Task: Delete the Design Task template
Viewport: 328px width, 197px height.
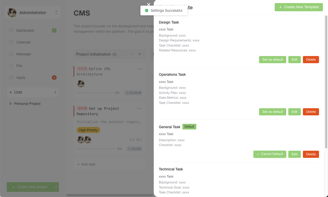Action: [x=311, y=60]
